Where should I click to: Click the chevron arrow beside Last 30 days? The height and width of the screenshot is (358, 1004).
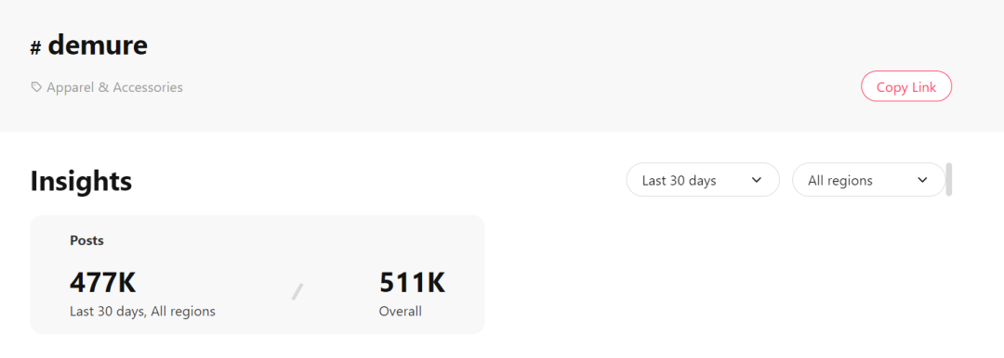[x=756, y=180]
